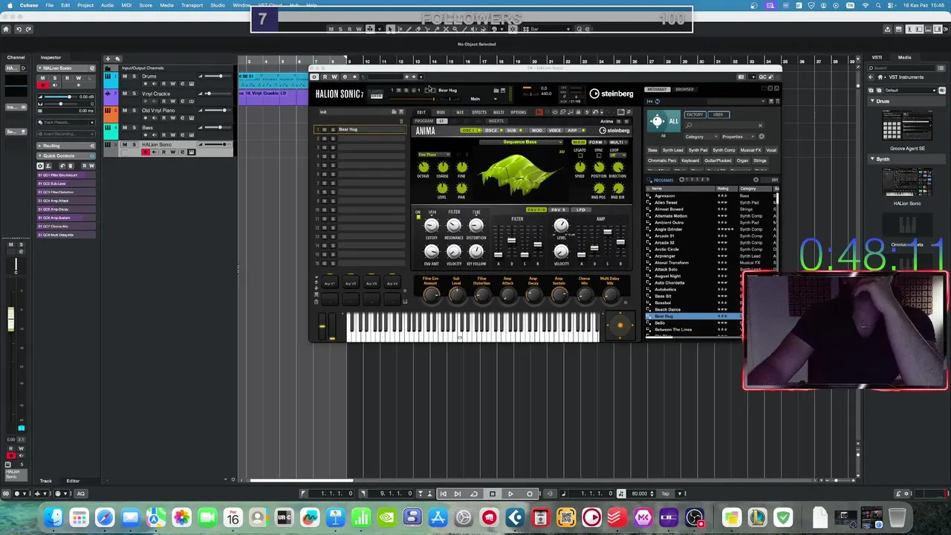Viewport: 951px width, 535px height.
Task: Open Finder from the Dock
Action: pyautogui.click(x=53, y=517)
